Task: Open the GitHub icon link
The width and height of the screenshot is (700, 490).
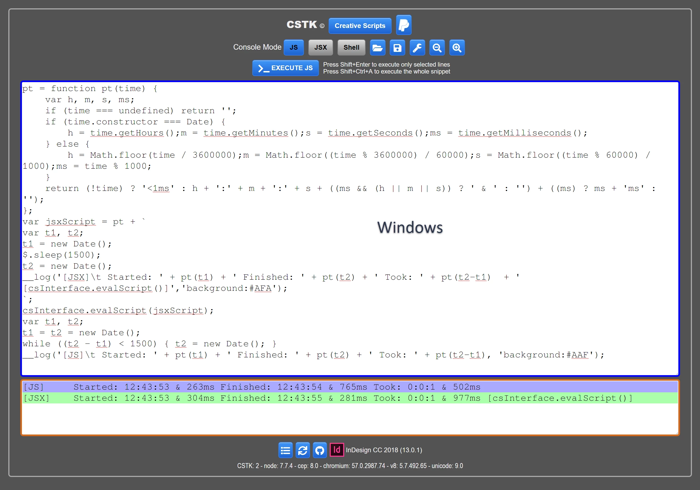Action: pos(319,450)
